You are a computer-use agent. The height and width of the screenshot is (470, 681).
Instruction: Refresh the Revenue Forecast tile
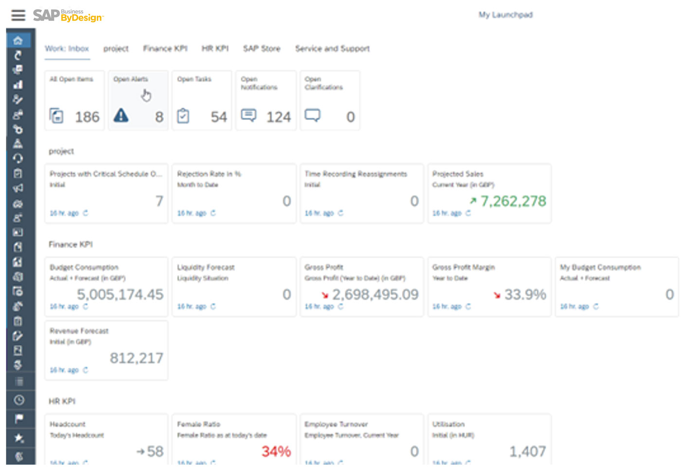tap(86, 370)
